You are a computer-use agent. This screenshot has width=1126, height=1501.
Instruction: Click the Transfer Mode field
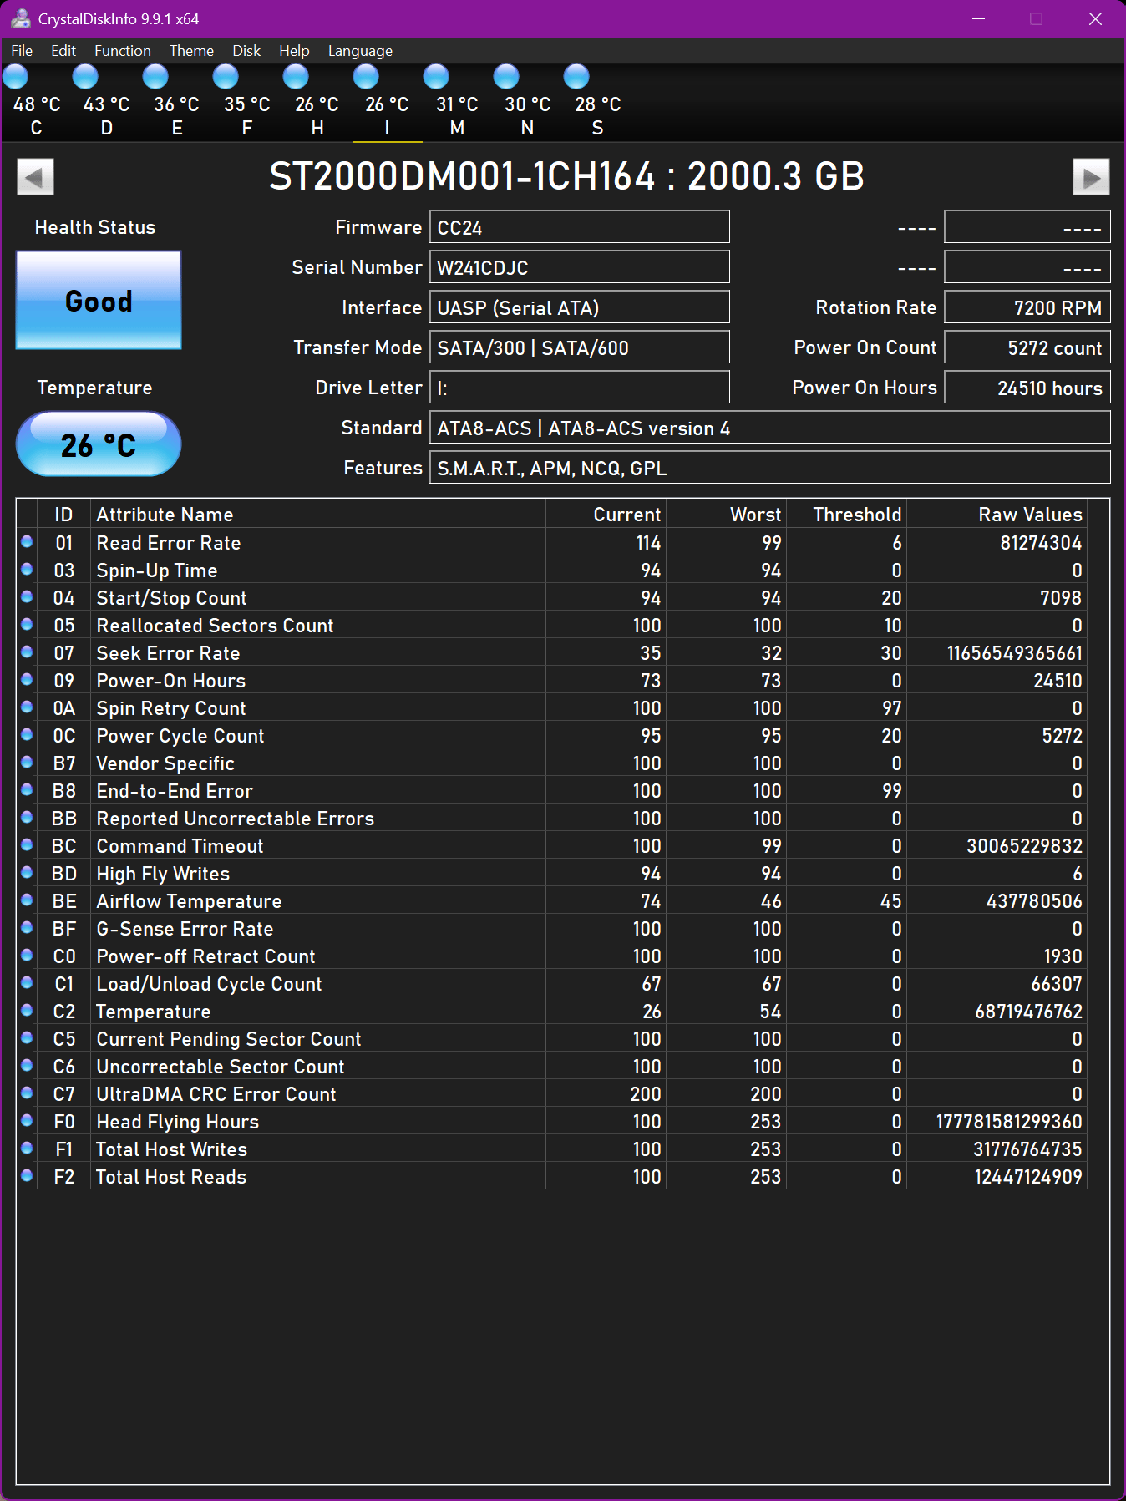(x=580, y=347)
